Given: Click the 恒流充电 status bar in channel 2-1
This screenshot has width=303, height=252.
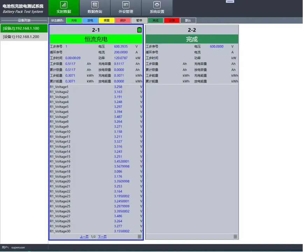Looking at the screenshot, I should click(x=96, y=39).
